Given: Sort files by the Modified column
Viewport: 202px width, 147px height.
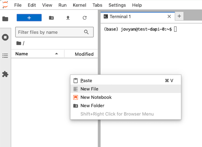Looking at the screenshot, I should point(81,54).
